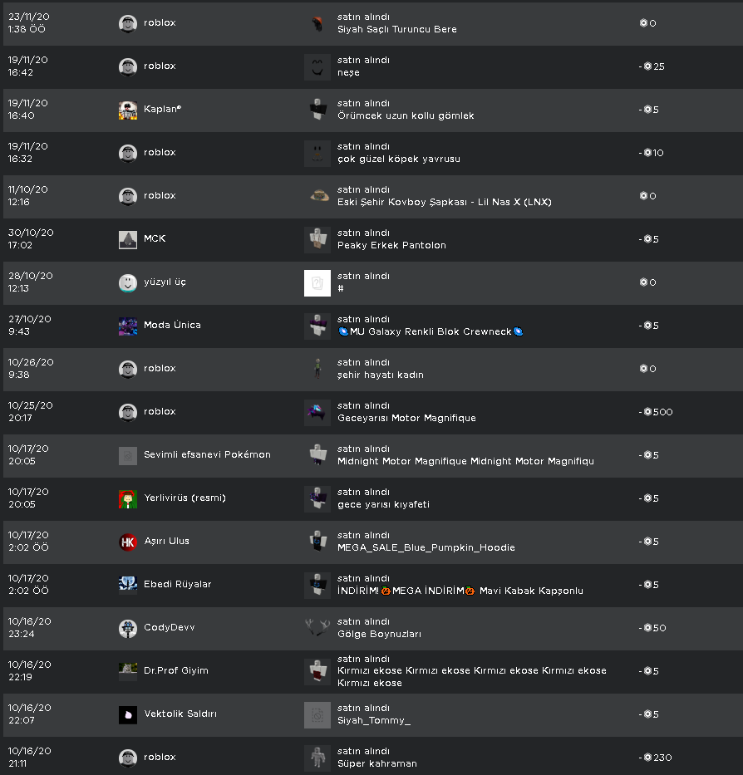Click the Moda Ünica seller avatar
This screenshot has width=743, height=775.
[128, 326]
